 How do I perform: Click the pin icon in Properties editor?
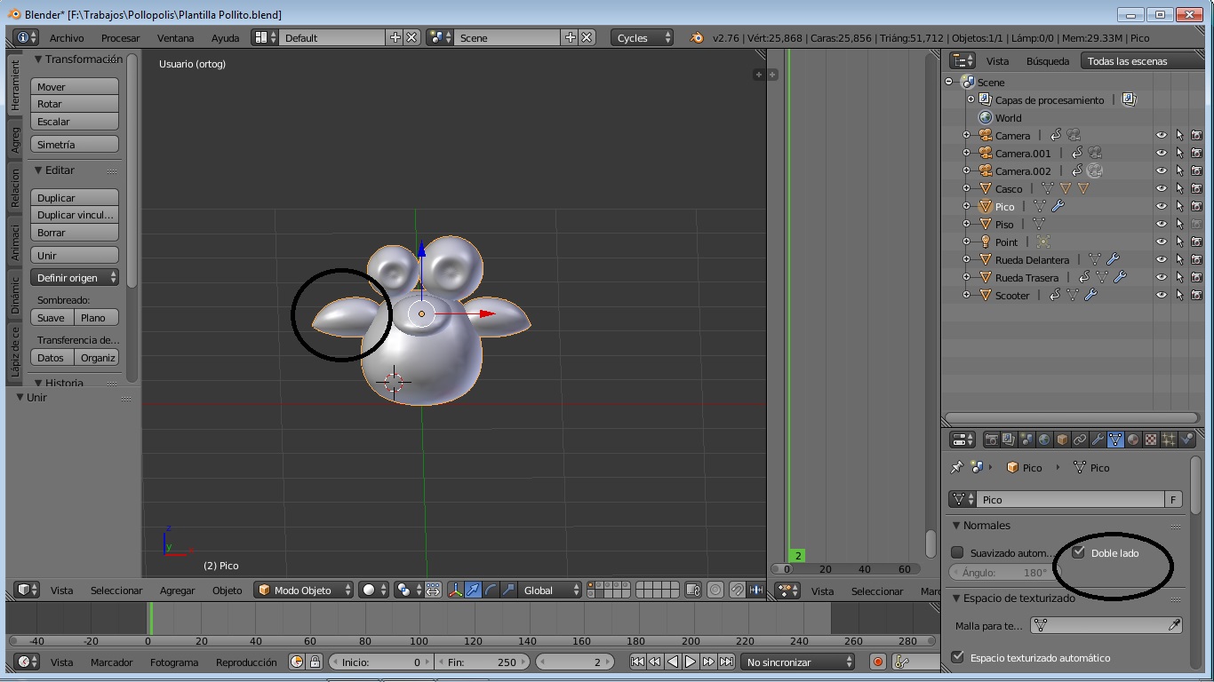(956, 467)
